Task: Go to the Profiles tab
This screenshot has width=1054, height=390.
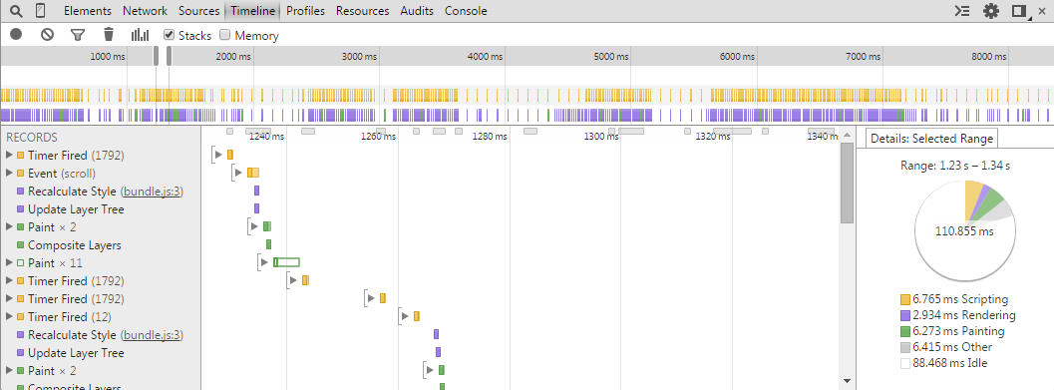Action: [306, 11]
